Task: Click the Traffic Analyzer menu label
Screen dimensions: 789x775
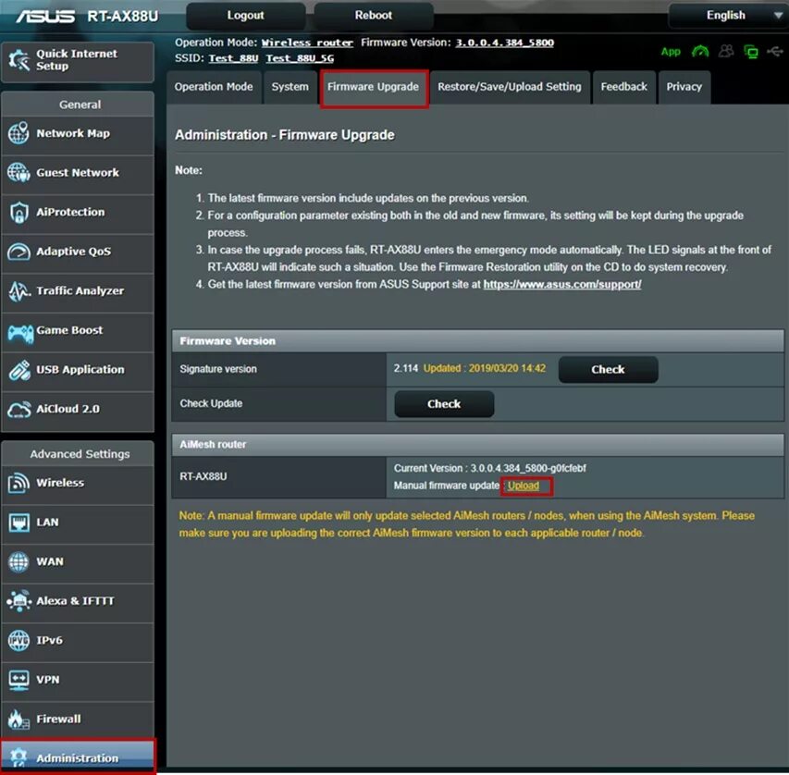Action: pyautogui.click(x=80, y=291)
